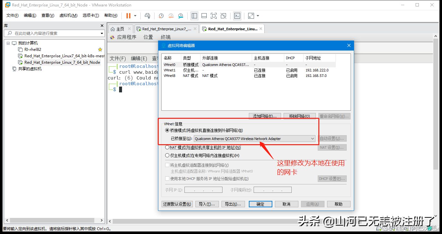Select VMnet8 row in network list
Viewport: 442px width, 234px height.
(x=249, y=76)
